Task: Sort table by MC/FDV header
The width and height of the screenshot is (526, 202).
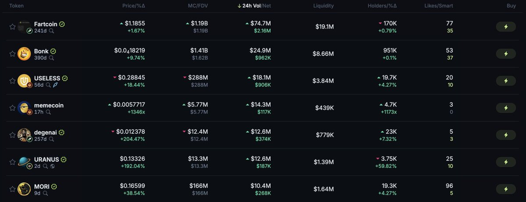Action: (x=197, y=6)
